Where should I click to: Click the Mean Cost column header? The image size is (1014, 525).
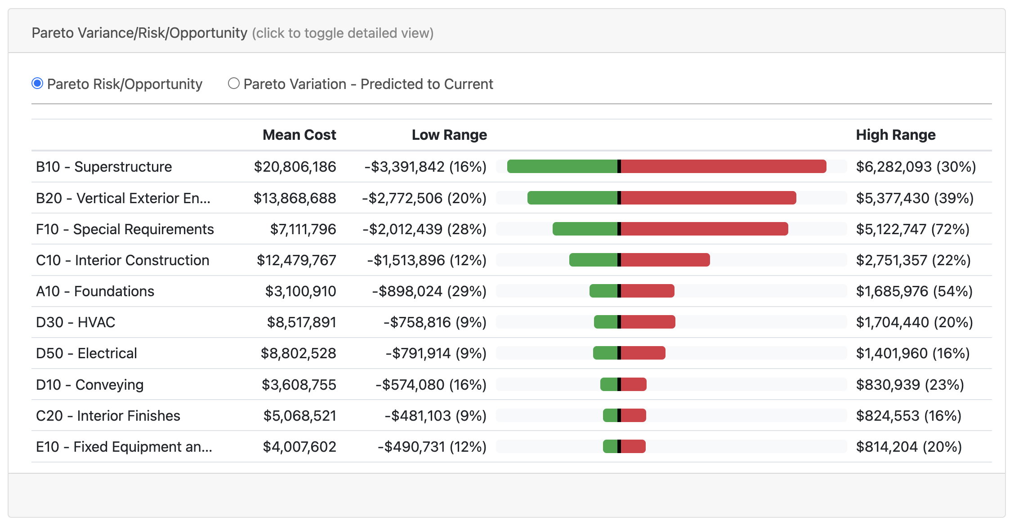coord(299,135)
